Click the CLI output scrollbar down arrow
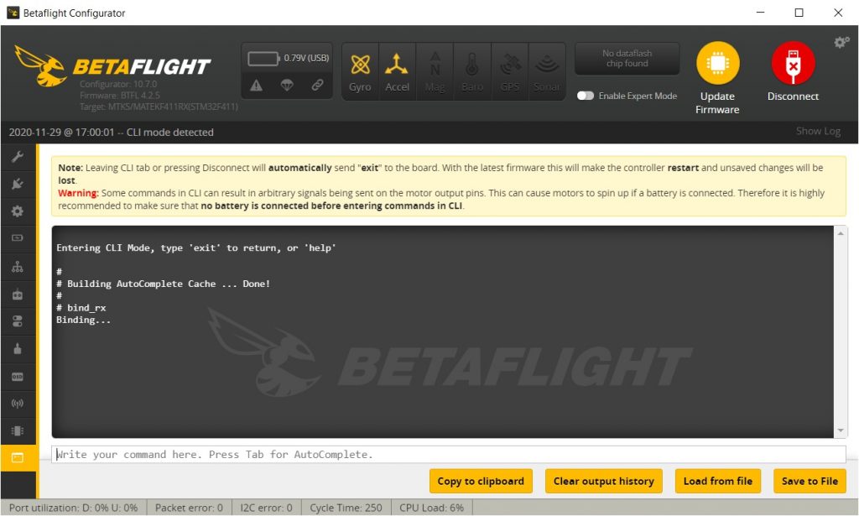This screenshot has height=516, width=859. (841, 431)
